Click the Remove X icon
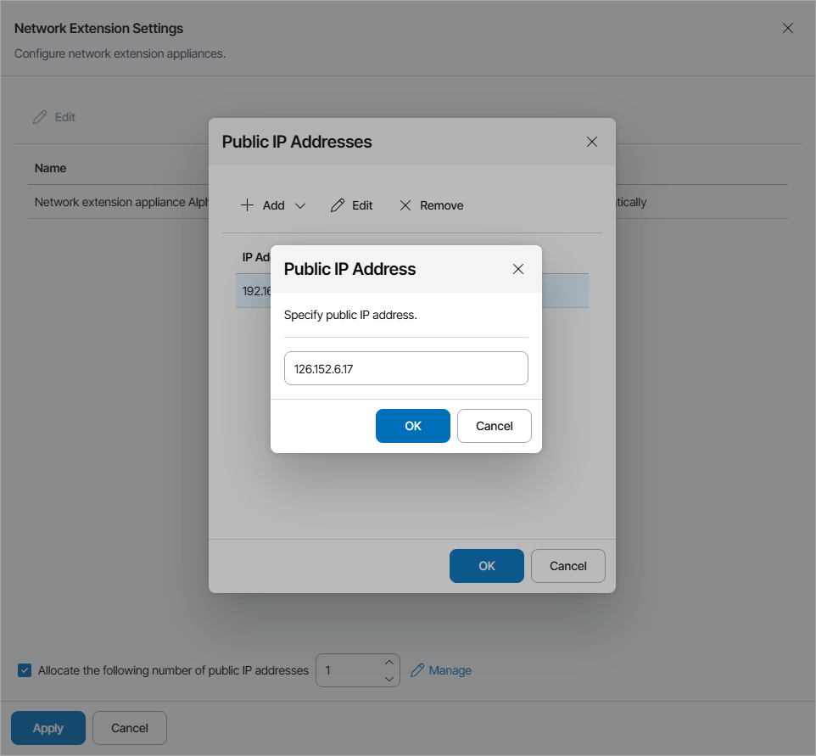This screenshot has width=816, height=756. (405, 205)
